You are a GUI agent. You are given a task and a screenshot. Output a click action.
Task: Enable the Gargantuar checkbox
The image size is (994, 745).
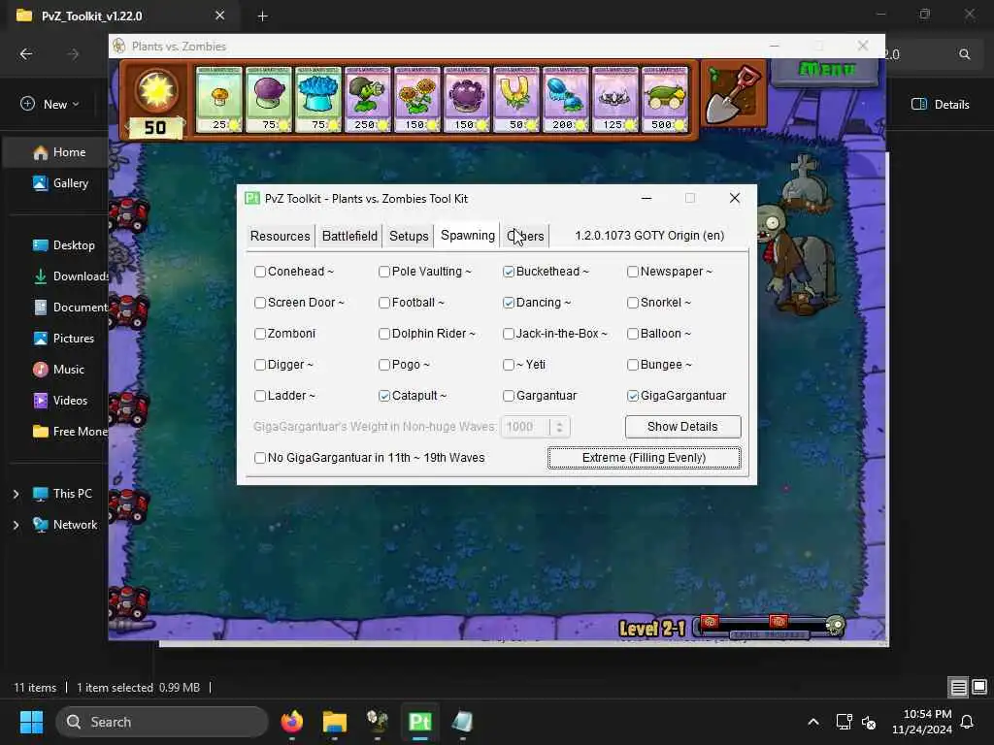tap(509, 396)
